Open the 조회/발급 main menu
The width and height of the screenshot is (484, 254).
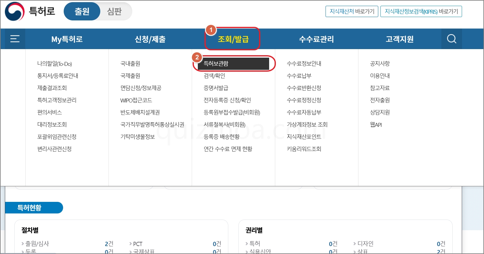coord(233,39)
